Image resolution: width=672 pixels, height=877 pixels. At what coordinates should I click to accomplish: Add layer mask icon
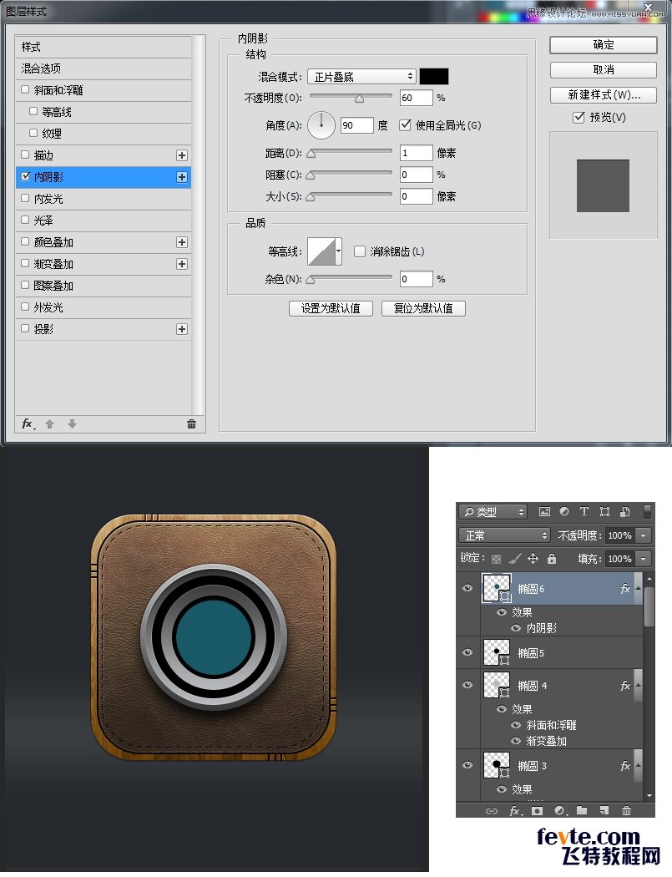point(538,811)
